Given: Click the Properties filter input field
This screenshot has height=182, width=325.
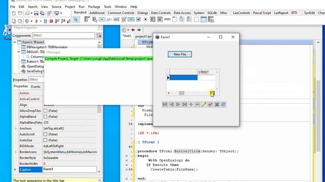Looking at the screenshot, I should point(37,79).
